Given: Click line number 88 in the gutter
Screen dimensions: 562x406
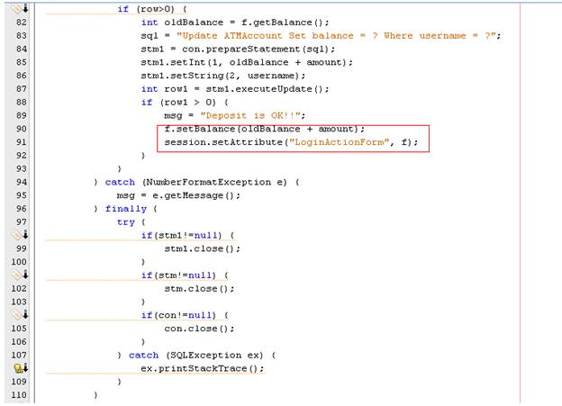Looking at the screenshot, I should tap(22, 102).
